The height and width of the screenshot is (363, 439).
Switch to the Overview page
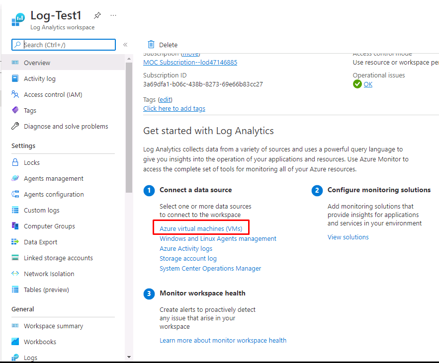[x=36, y=63]
